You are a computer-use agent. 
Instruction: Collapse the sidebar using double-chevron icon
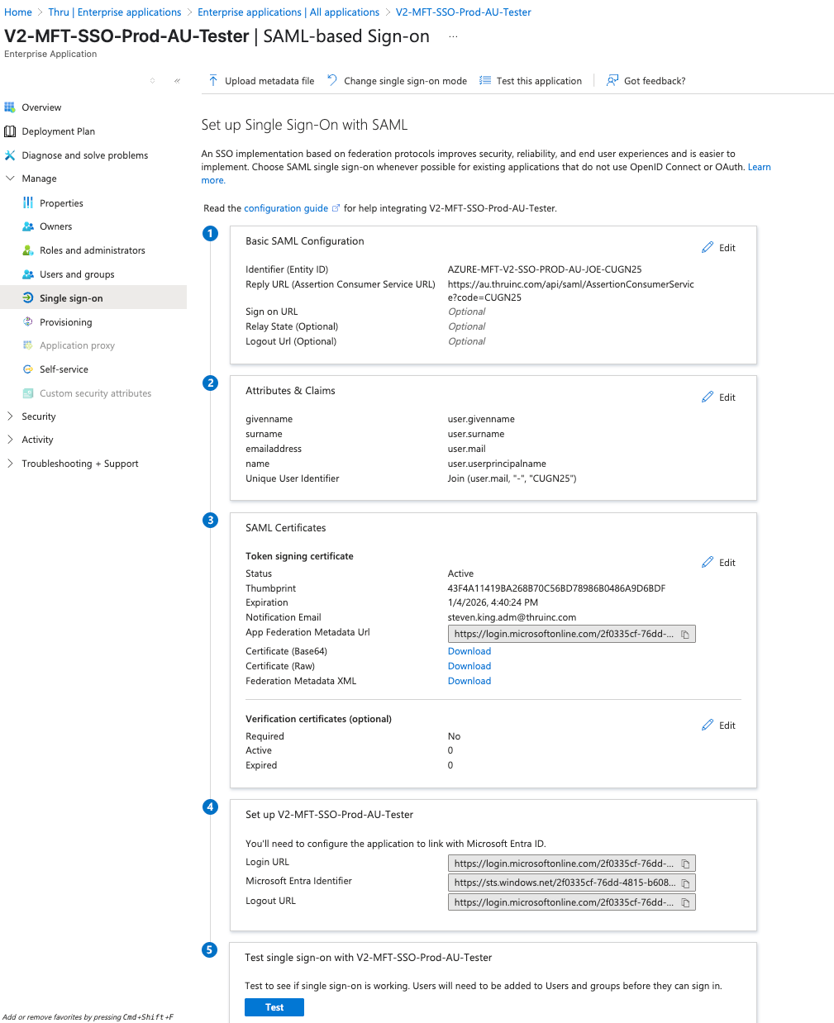click(177, 81)
